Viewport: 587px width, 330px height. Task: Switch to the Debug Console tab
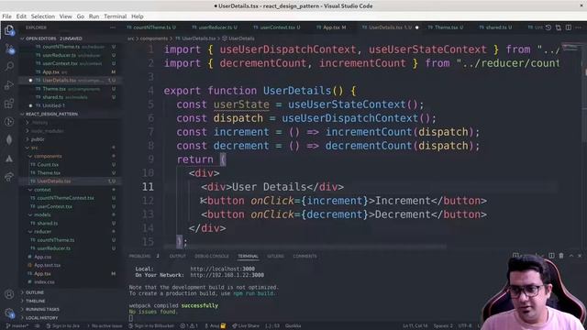pyautogui.click(x=212, y=257)
